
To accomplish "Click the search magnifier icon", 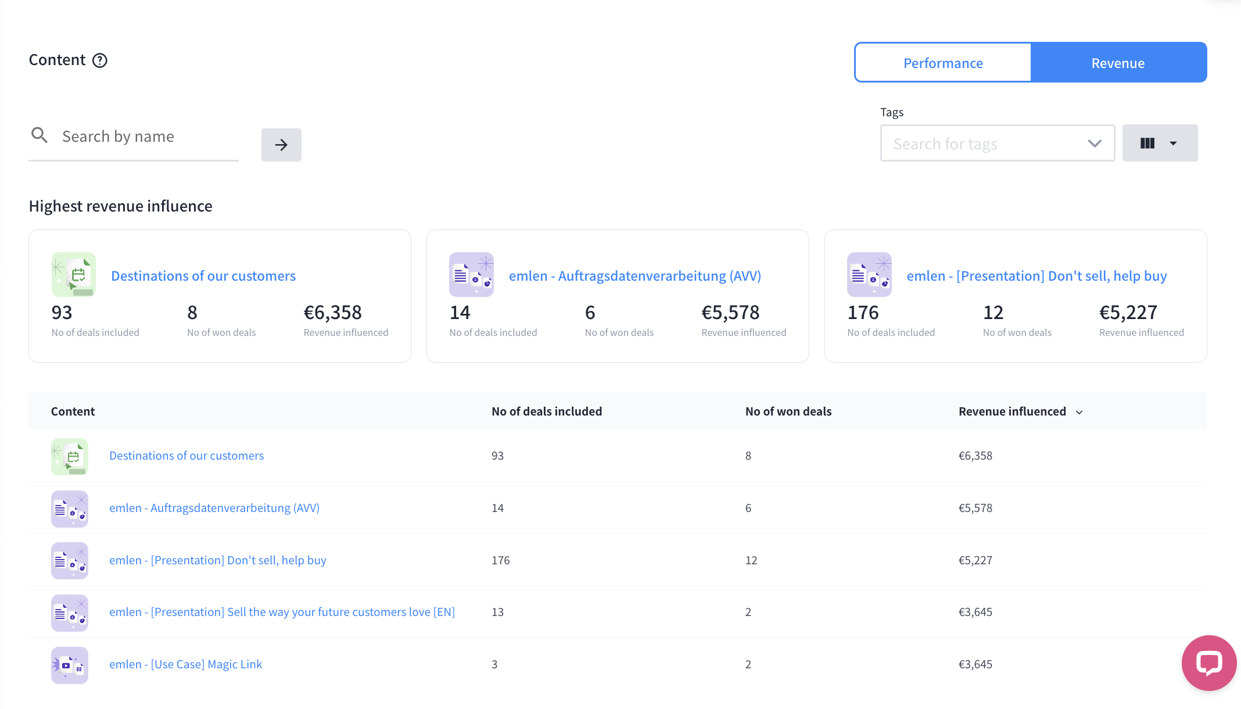I will (40, 135).
